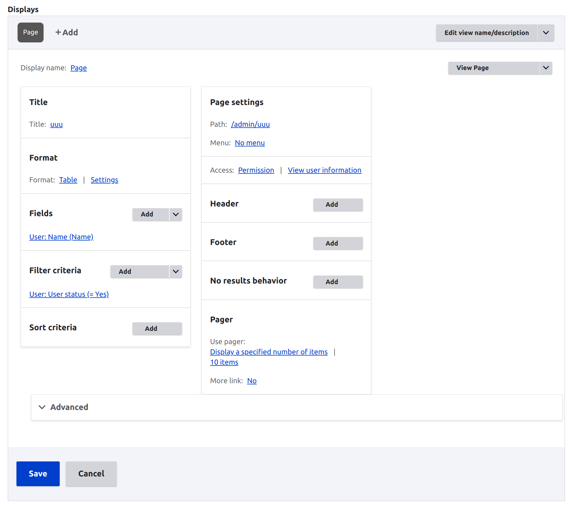Viewport: 573px width, 512px height.
Task: Cancel the changes
Action: tap(91, 473)
